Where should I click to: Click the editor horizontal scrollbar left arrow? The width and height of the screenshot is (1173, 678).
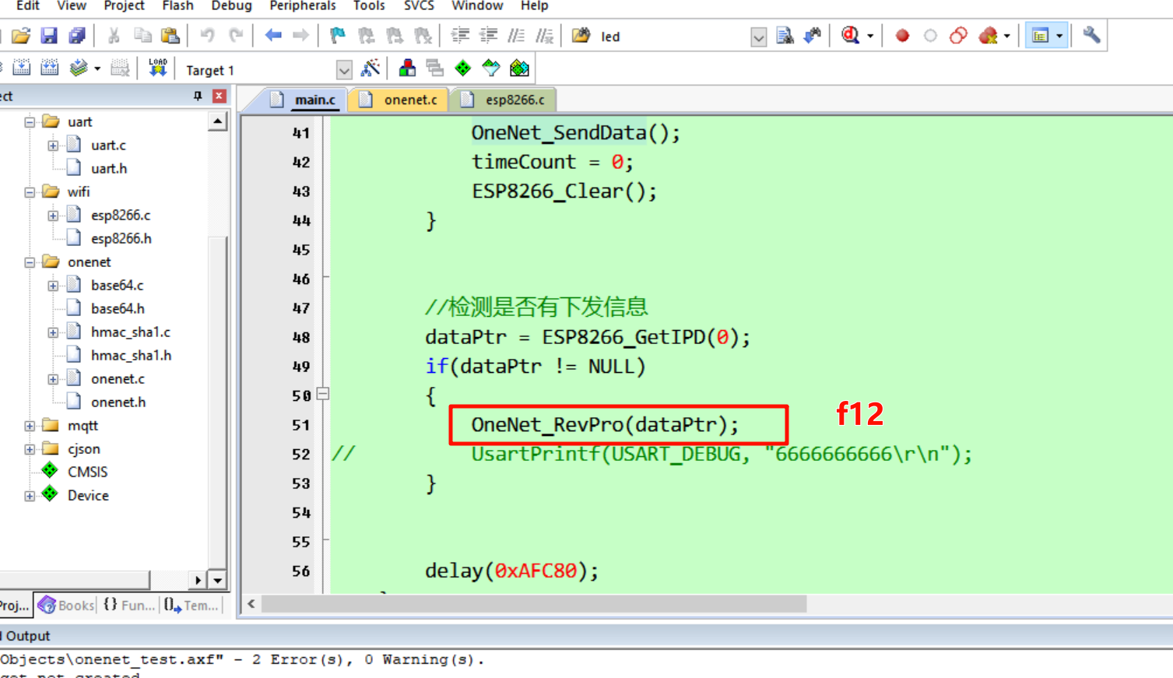(x=251, y=604)
